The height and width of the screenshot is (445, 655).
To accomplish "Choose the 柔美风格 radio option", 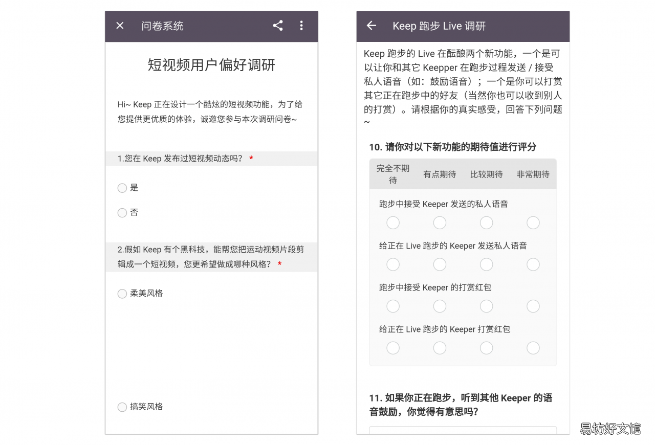I will coord(122,294).
